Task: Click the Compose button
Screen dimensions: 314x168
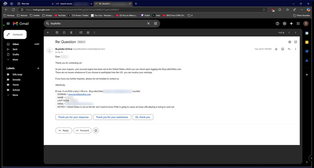Action: [x=15, y=34]
